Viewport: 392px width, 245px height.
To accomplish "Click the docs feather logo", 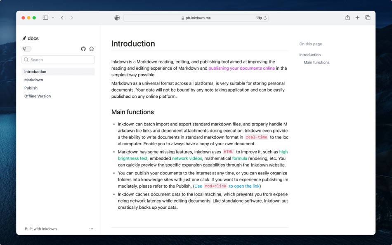I will point(24,38).
